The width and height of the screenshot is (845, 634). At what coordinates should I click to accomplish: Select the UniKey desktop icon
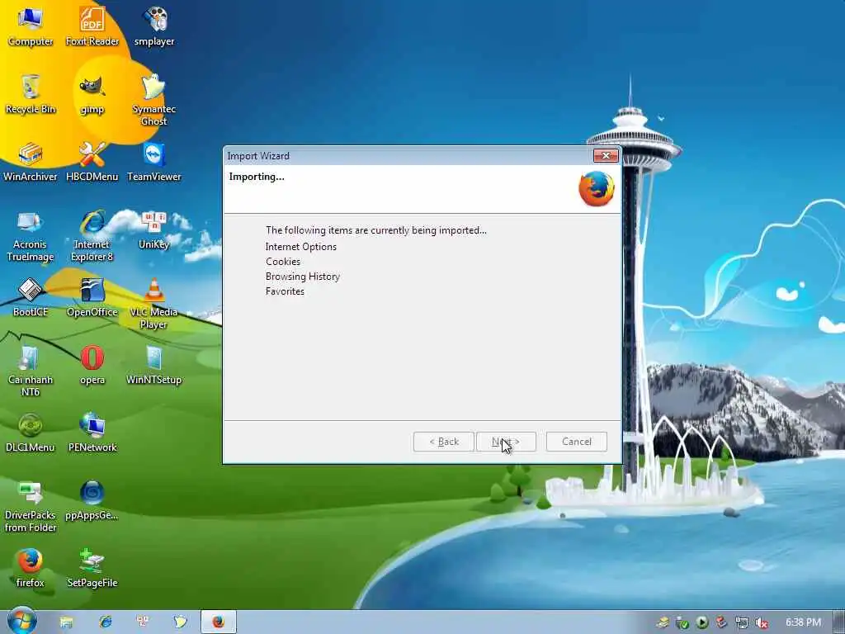click(x=154, y=230)
